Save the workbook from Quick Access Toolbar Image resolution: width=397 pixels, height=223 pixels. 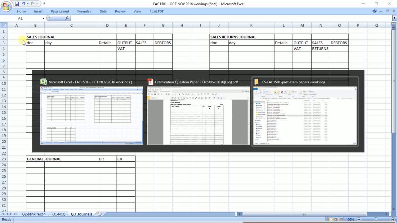[x=17, y=4]
